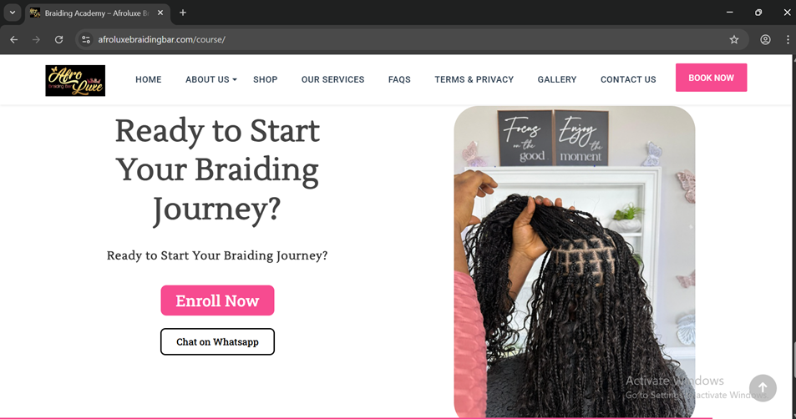Open the Chrome profile icon
The width and height of the screenshot is (796, 419).
click(x=765, y=39)
